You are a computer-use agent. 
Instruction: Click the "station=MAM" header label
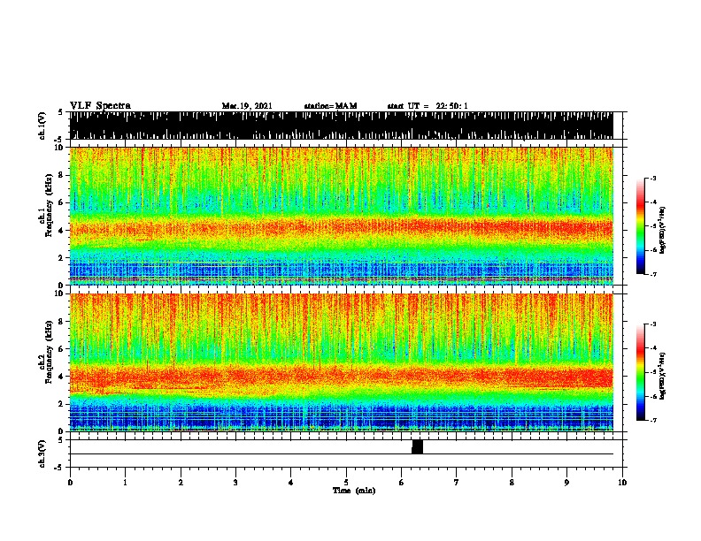coord(330,106)
